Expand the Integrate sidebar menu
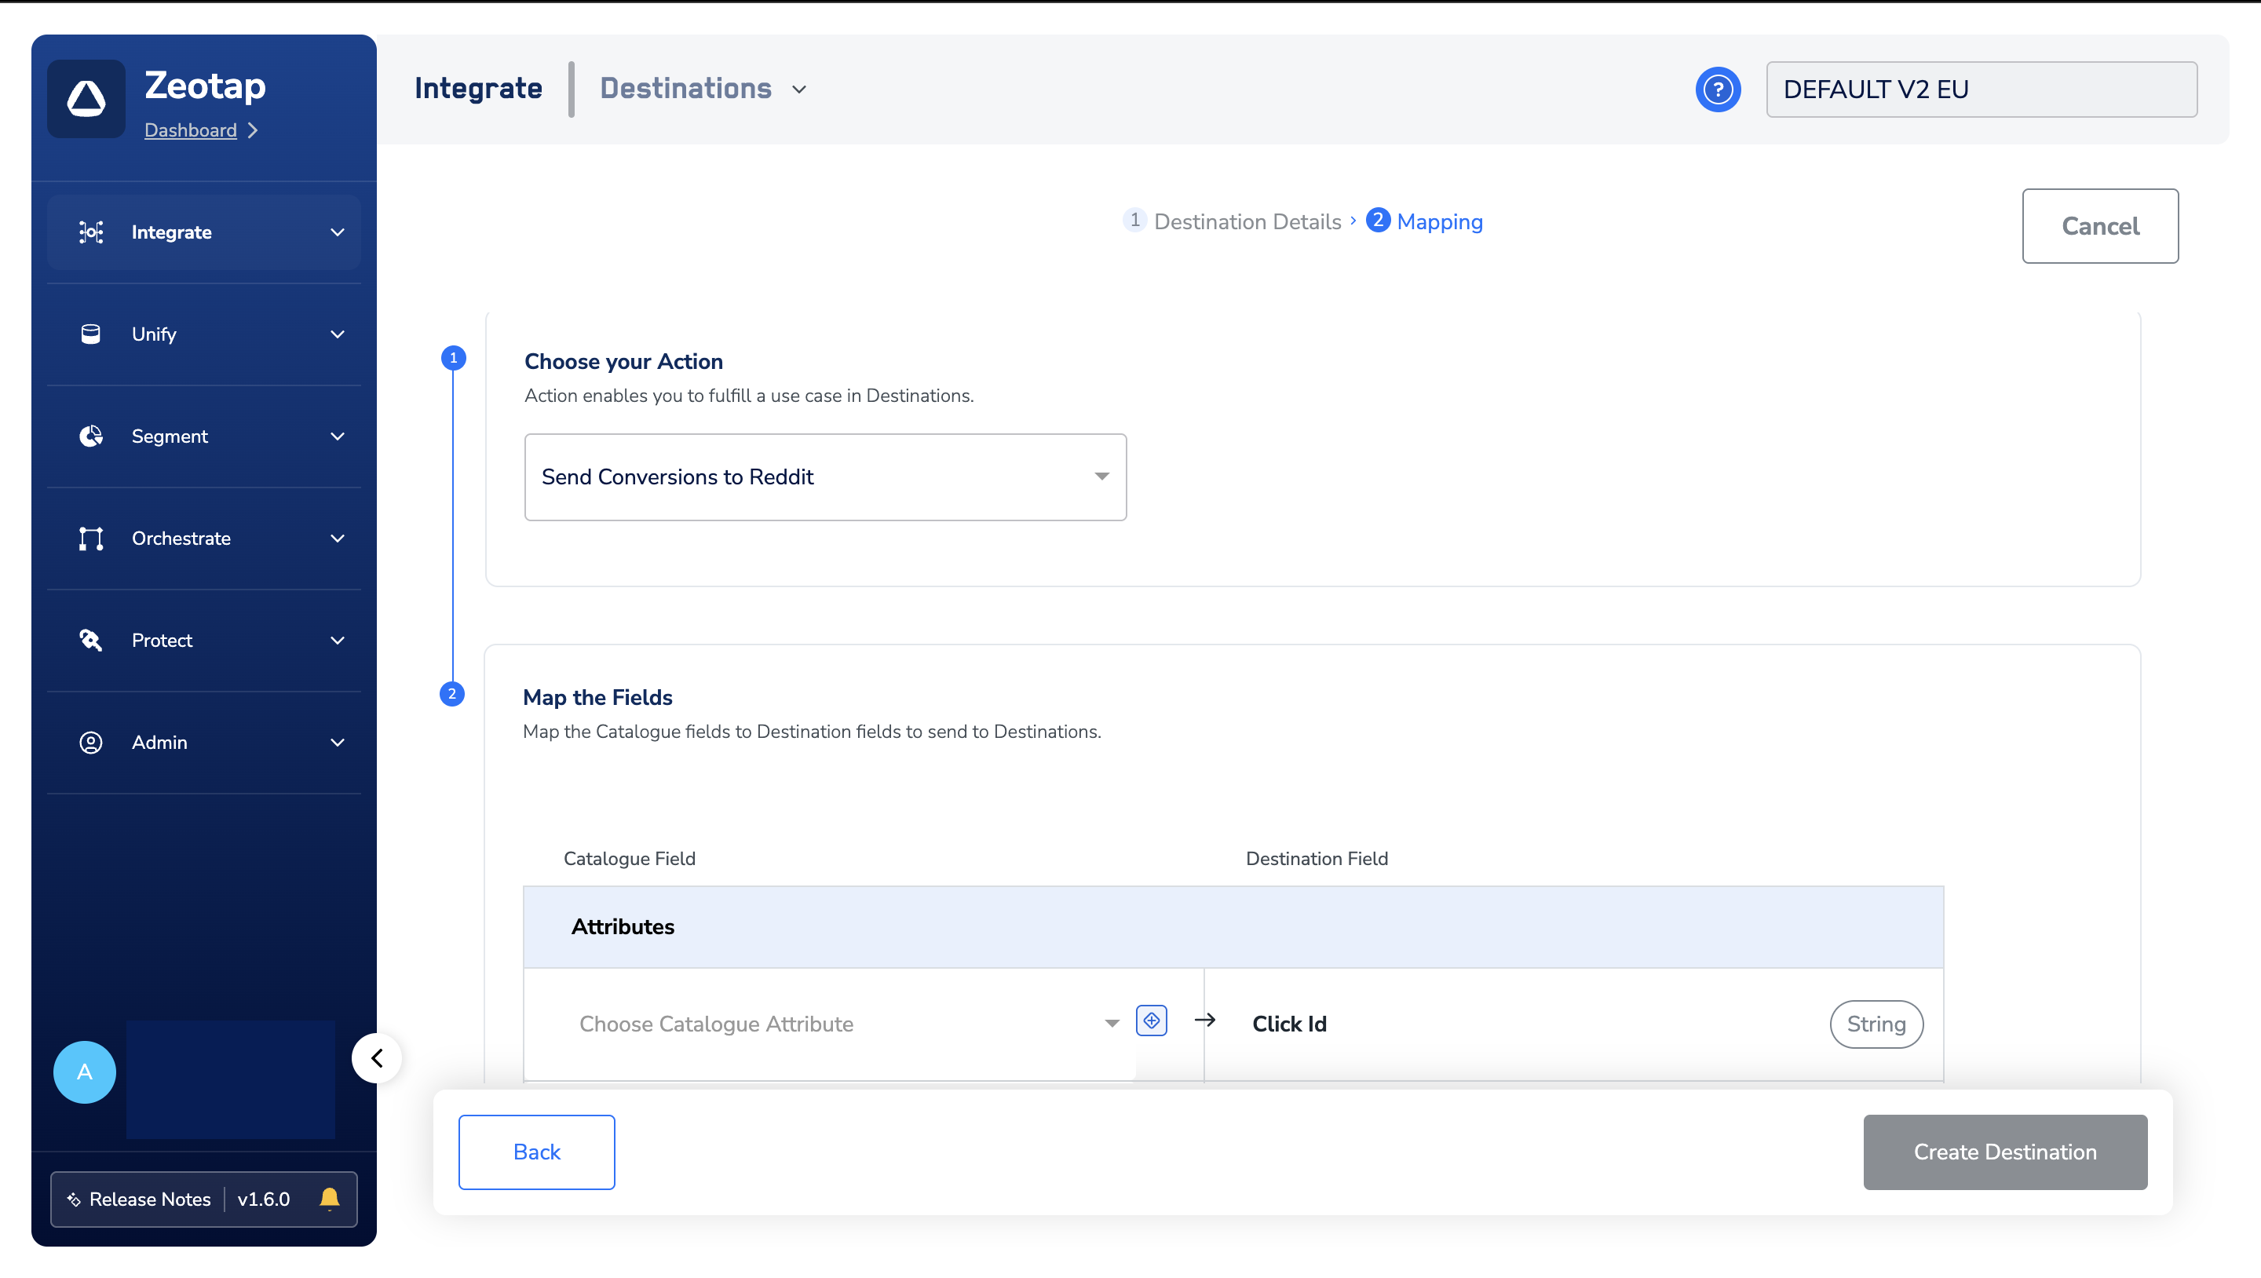2261x1278 pixels. pos(337,232)
